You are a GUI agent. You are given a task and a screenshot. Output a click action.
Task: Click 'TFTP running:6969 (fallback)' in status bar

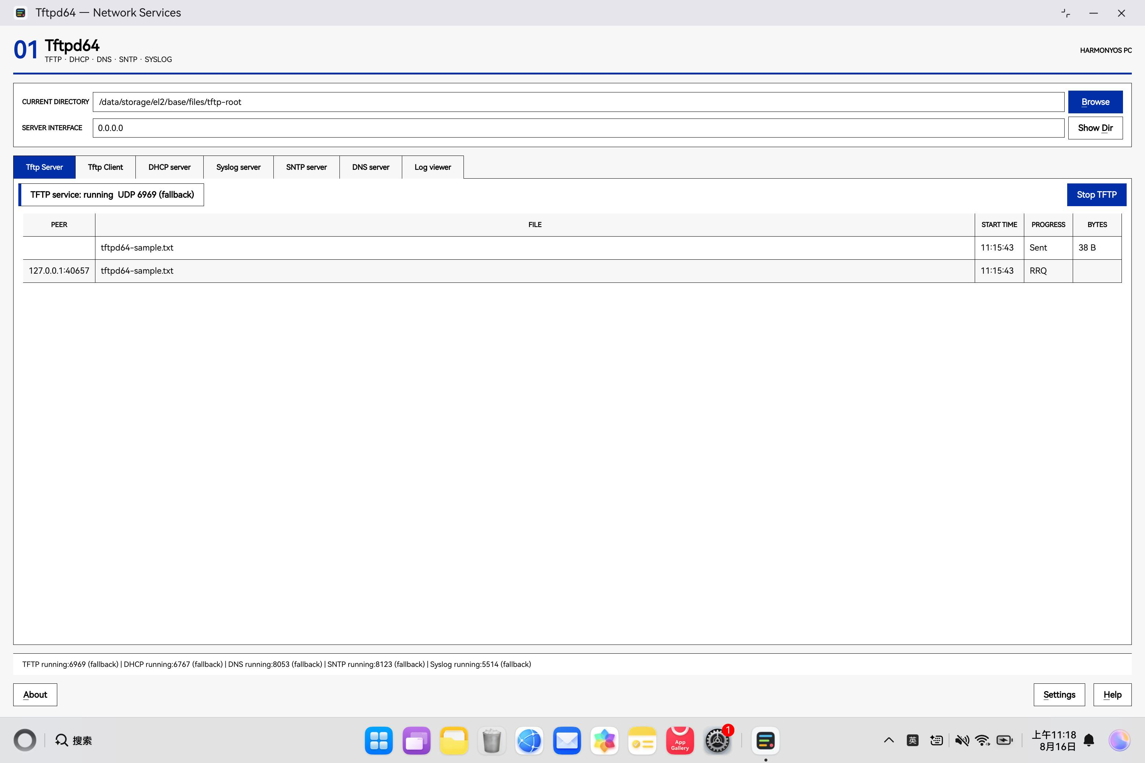click(70, 665)
